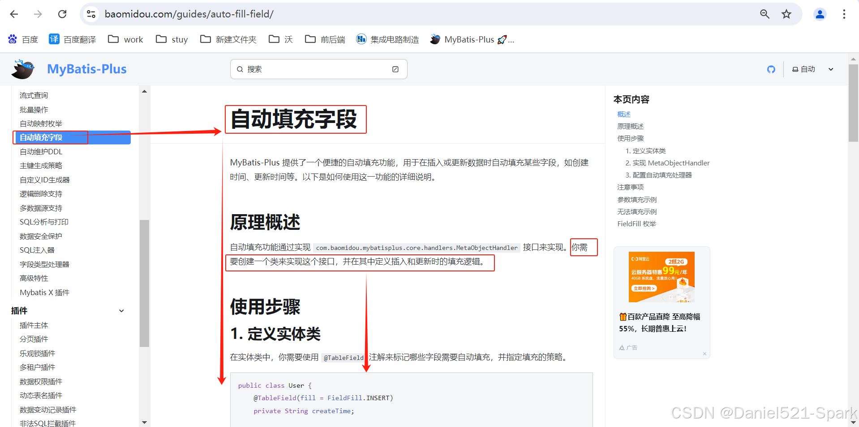Open 动态表名插件 in the sidebar
Viewport: 859px width, 427px height.
coord(41,395)
